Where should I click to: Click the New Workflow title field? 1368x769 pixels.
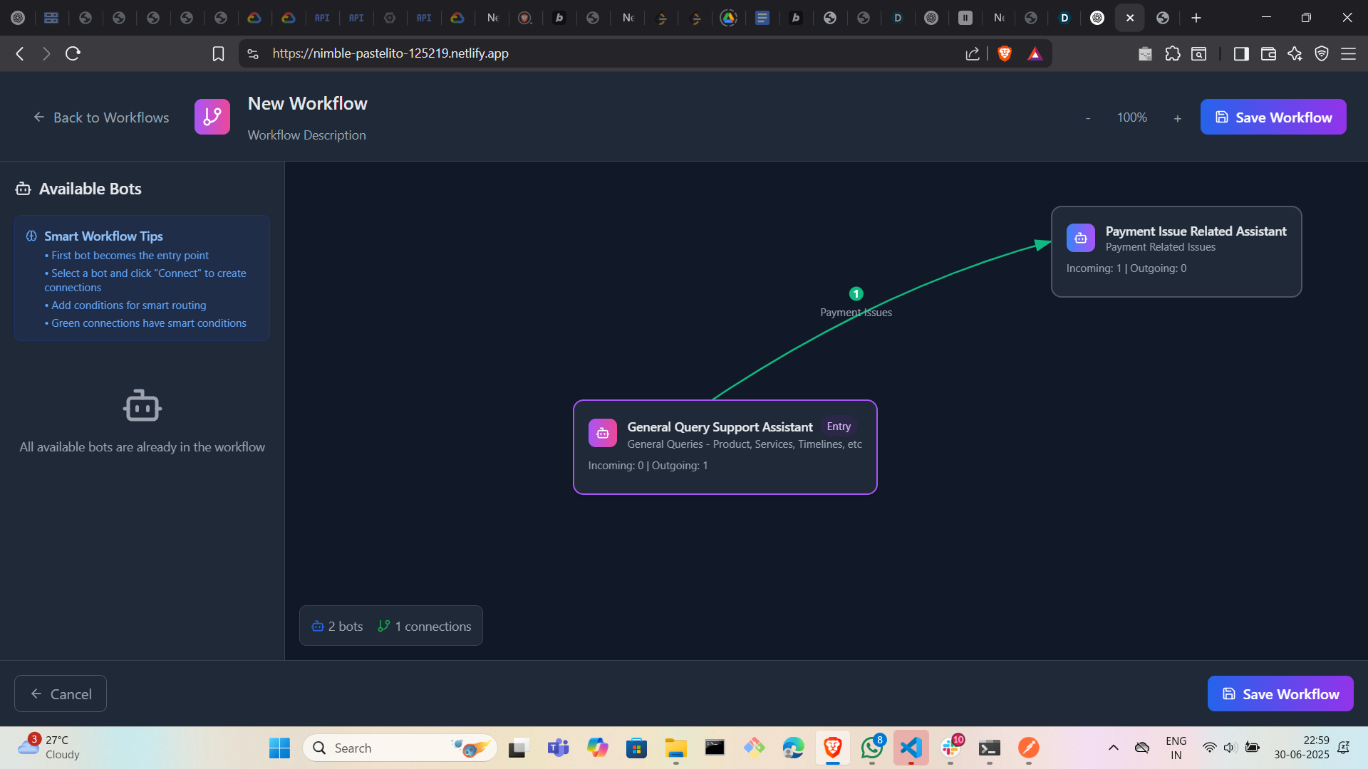[307, 104]
